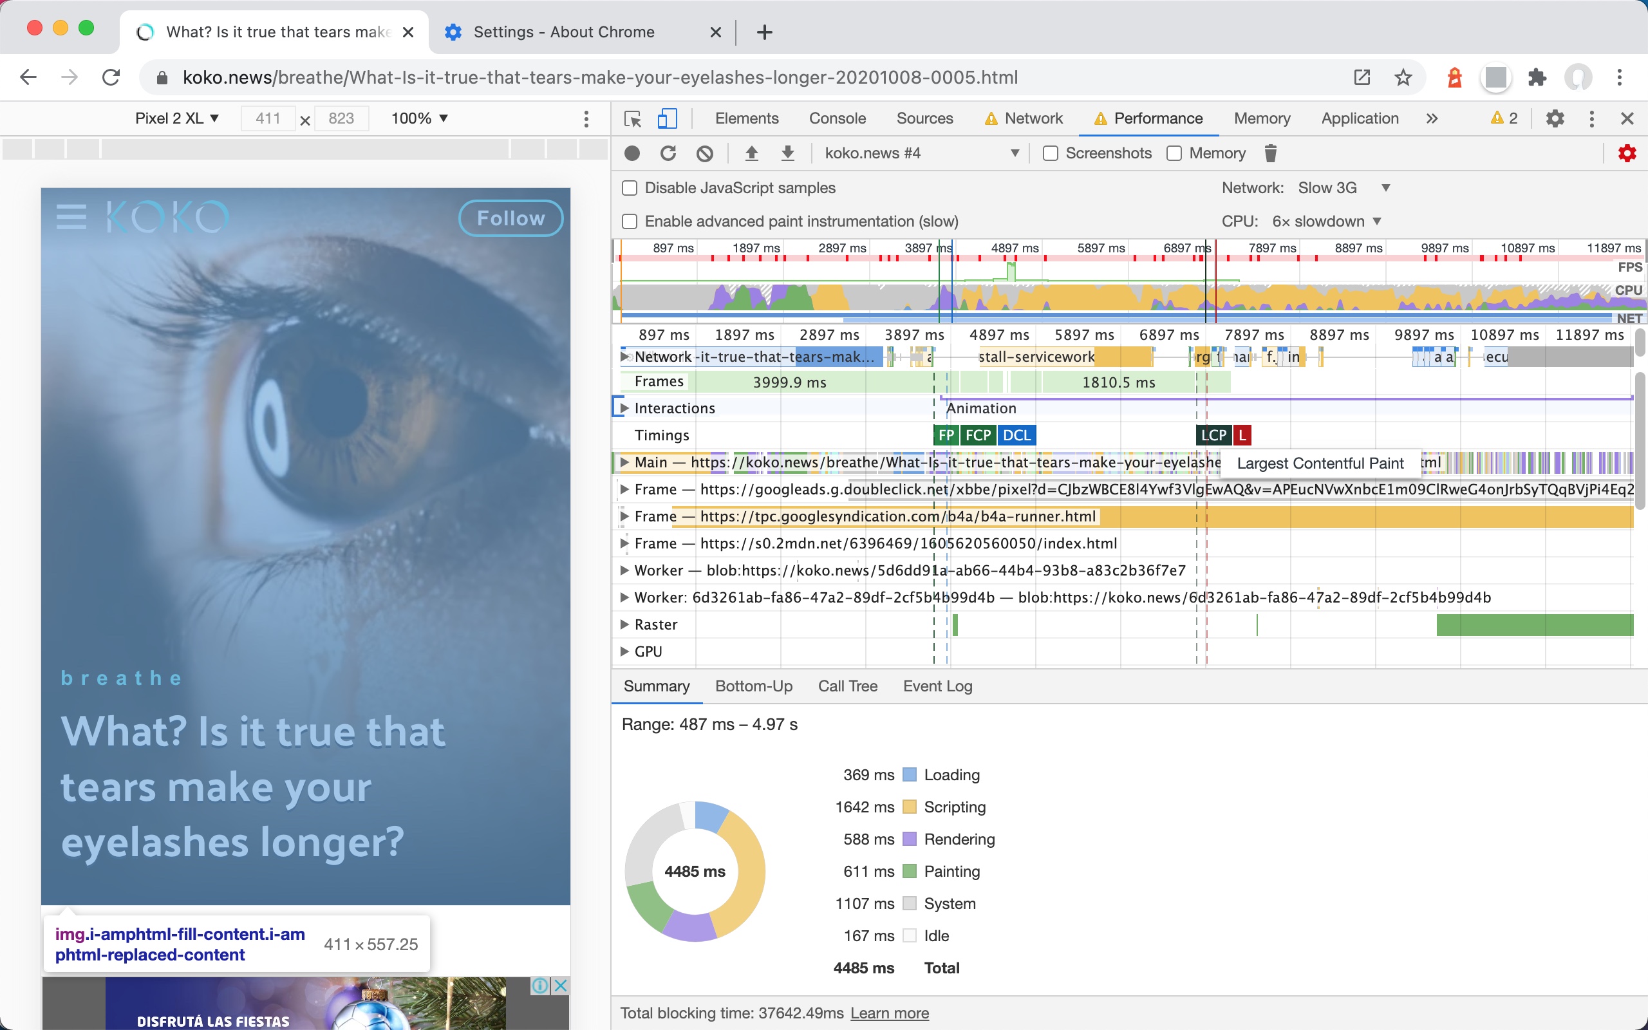
Task: Enable the Screenshots checkbox
Action: [1051, 153]
